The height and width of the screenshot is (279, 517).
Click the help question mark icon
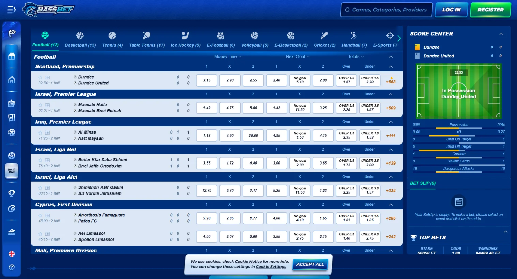pos(12,267)
